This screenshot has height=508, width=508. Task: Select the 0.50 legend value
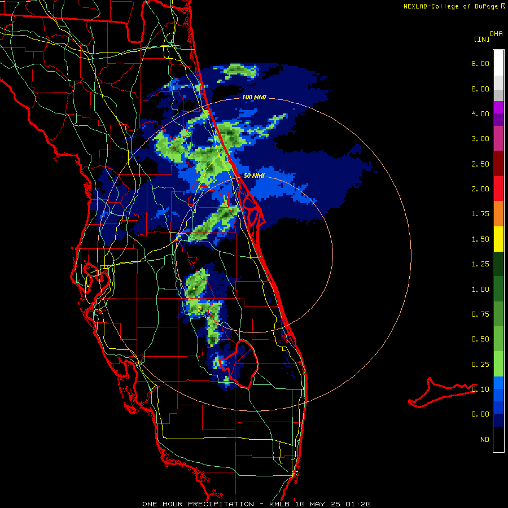(480, 339)
